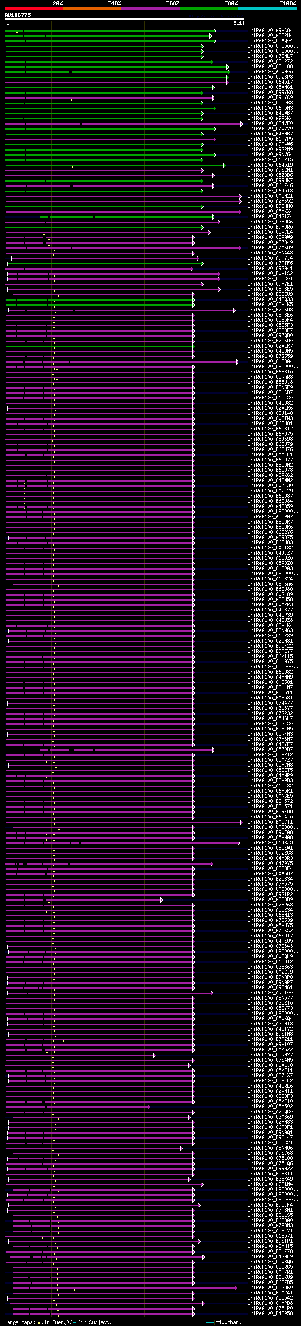Open hit UniRef100_B6H310

click(x=270, y=372)
